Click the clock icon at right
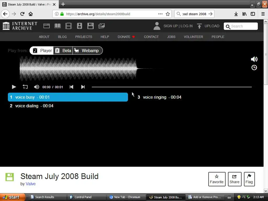The image size is (268, 201). pos(254,68)
